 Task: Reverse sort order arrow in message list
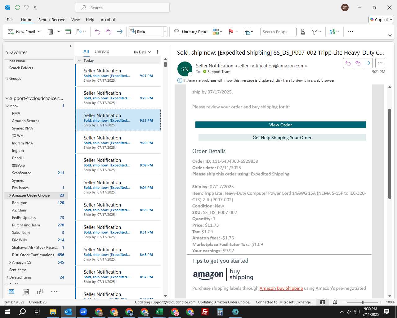tap(157, 52)
